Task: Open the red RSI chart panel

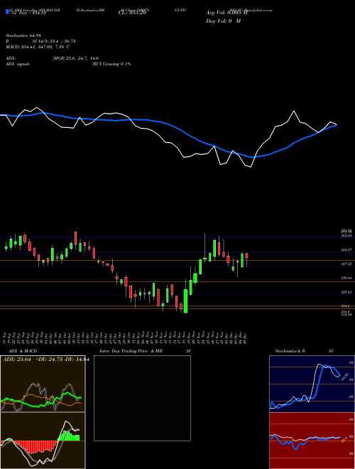Action: (x=312, y=441)
